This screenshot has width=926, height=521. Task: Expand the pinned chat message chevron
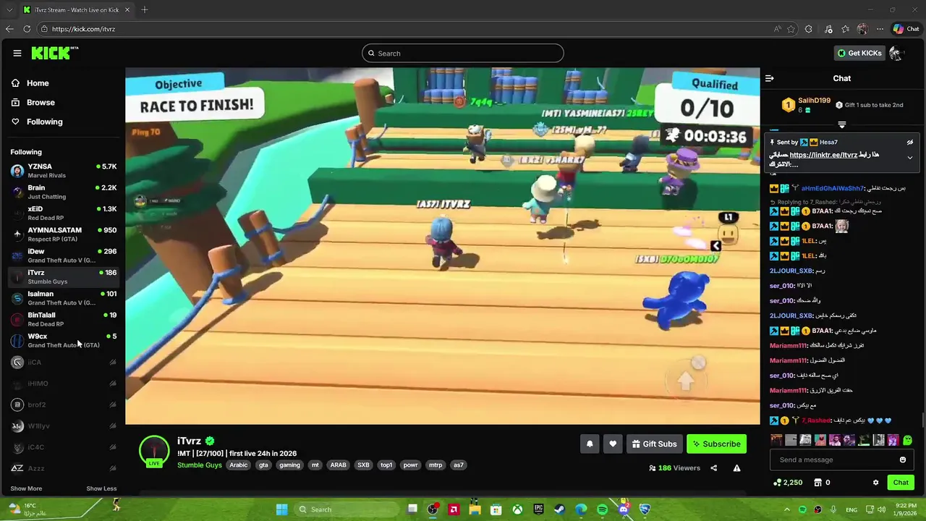[x=910, y=157]
